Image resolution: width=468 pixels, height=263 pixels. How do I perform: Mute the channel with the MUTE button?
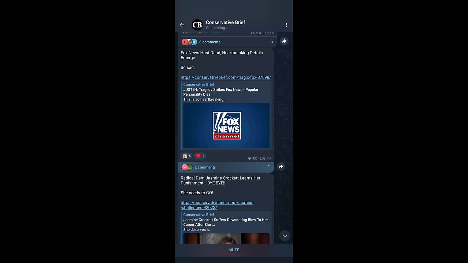tap(234, 250)
